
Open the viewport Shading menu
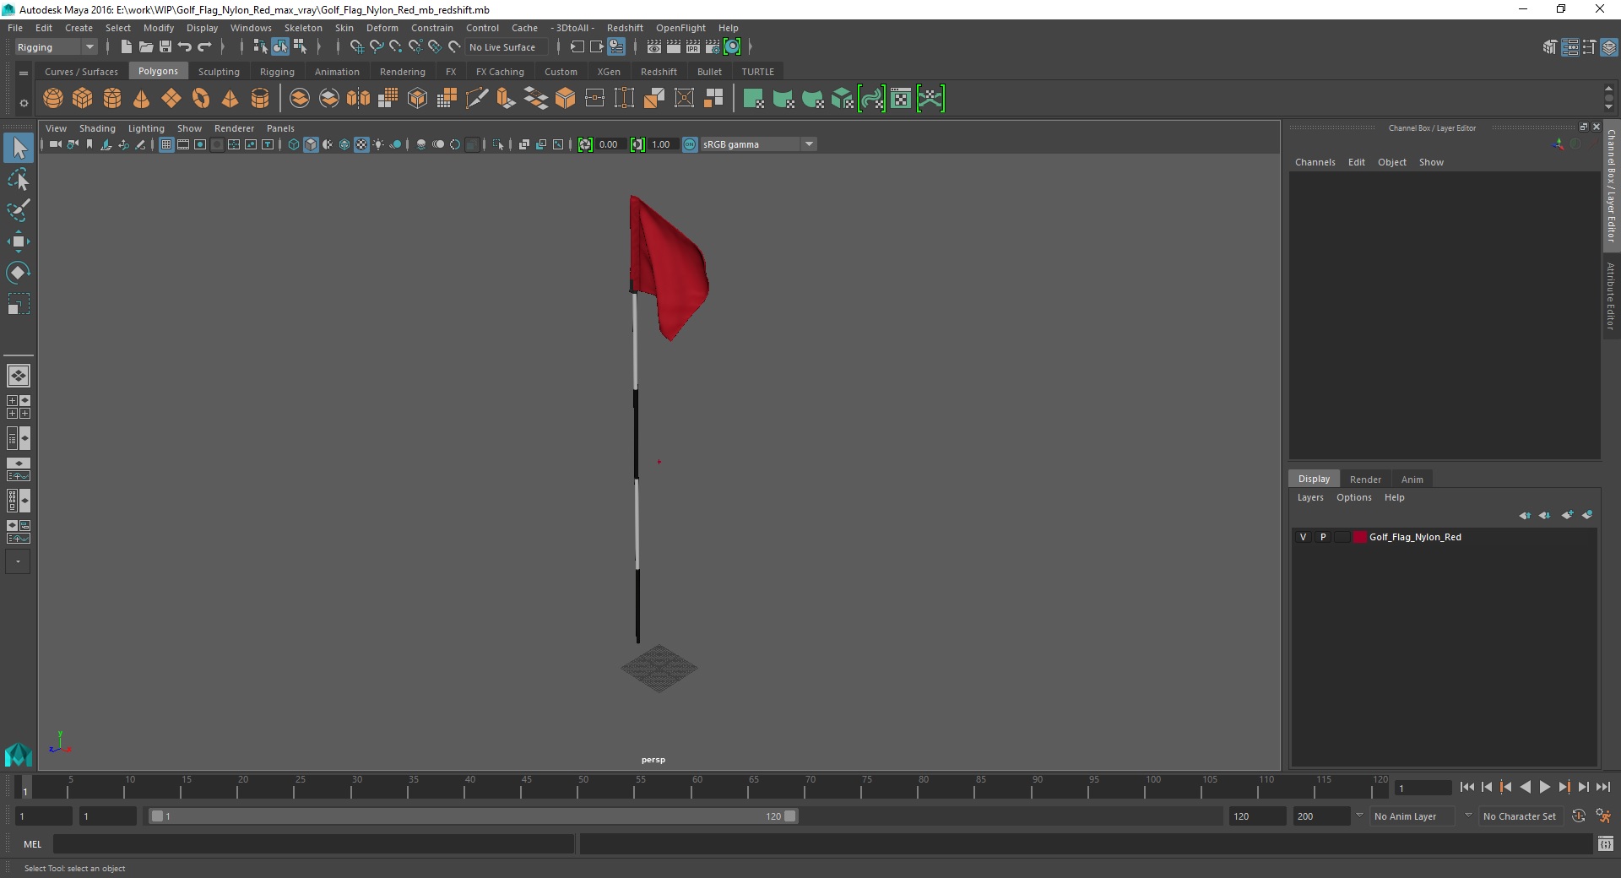coord(97,128)
